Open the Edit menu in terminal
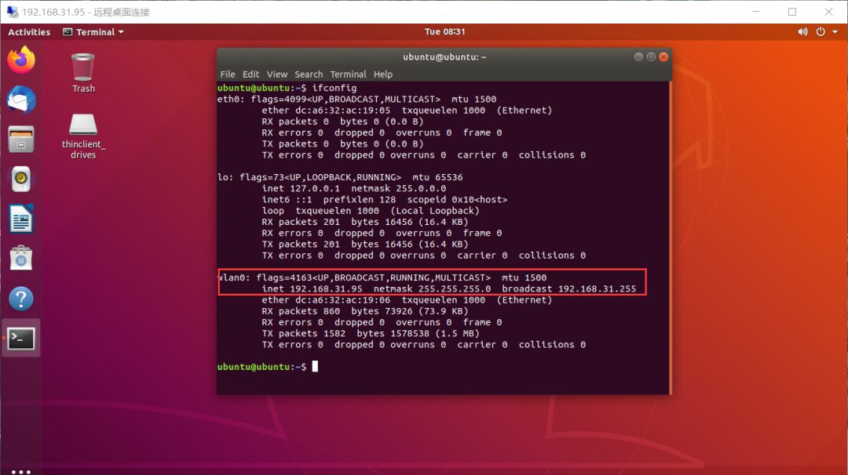 (250, 74)
